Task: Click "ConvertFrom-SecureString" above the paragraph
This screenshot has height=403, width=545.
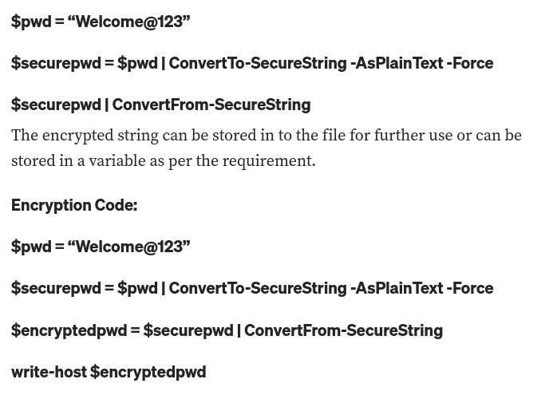Action: point(211,105)
